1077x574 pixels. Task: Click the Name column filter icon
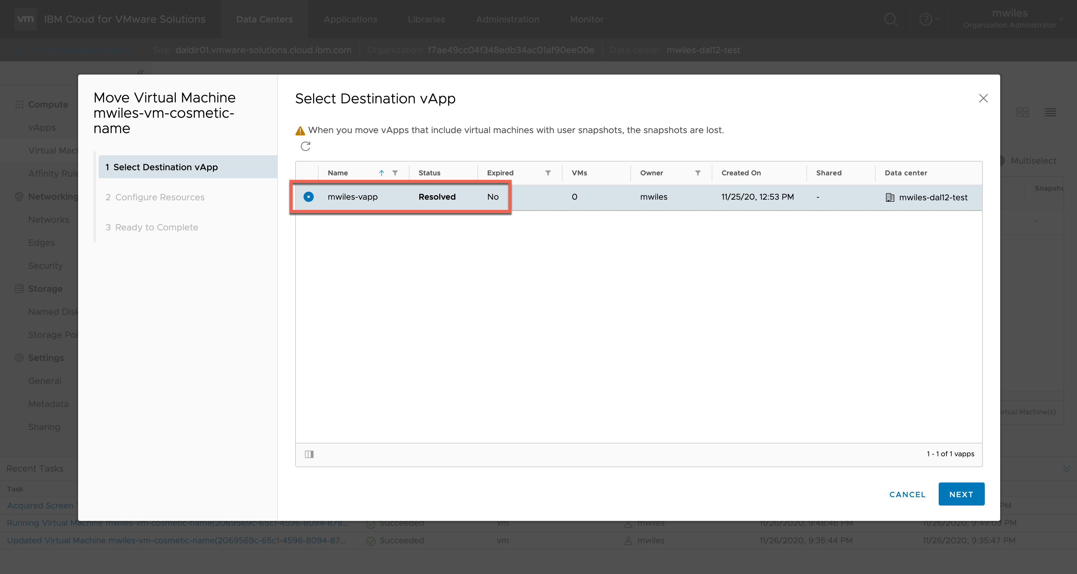click(x=395, y=173)
